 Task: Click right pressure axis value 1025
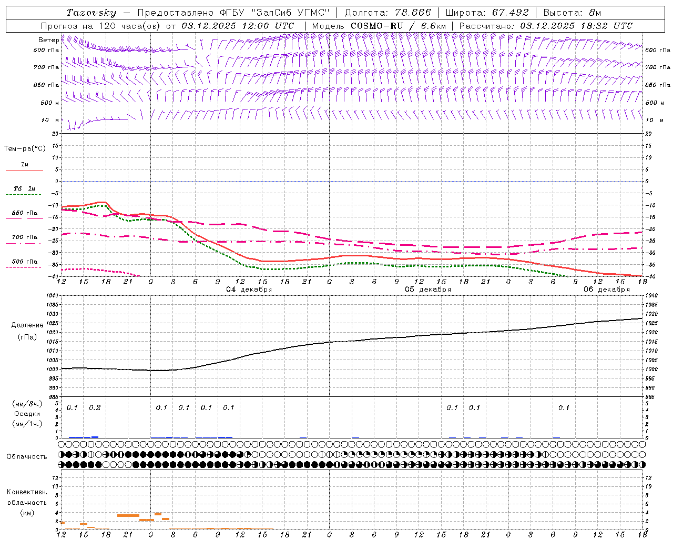click(x=651, y=323)
